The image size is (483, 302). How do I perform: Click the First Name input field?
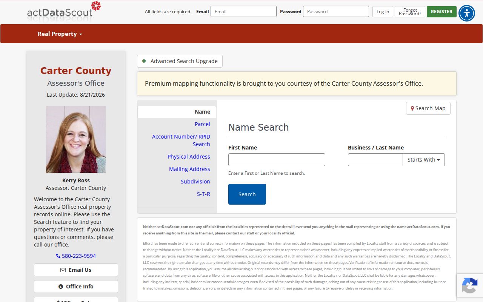pos(277,160)
